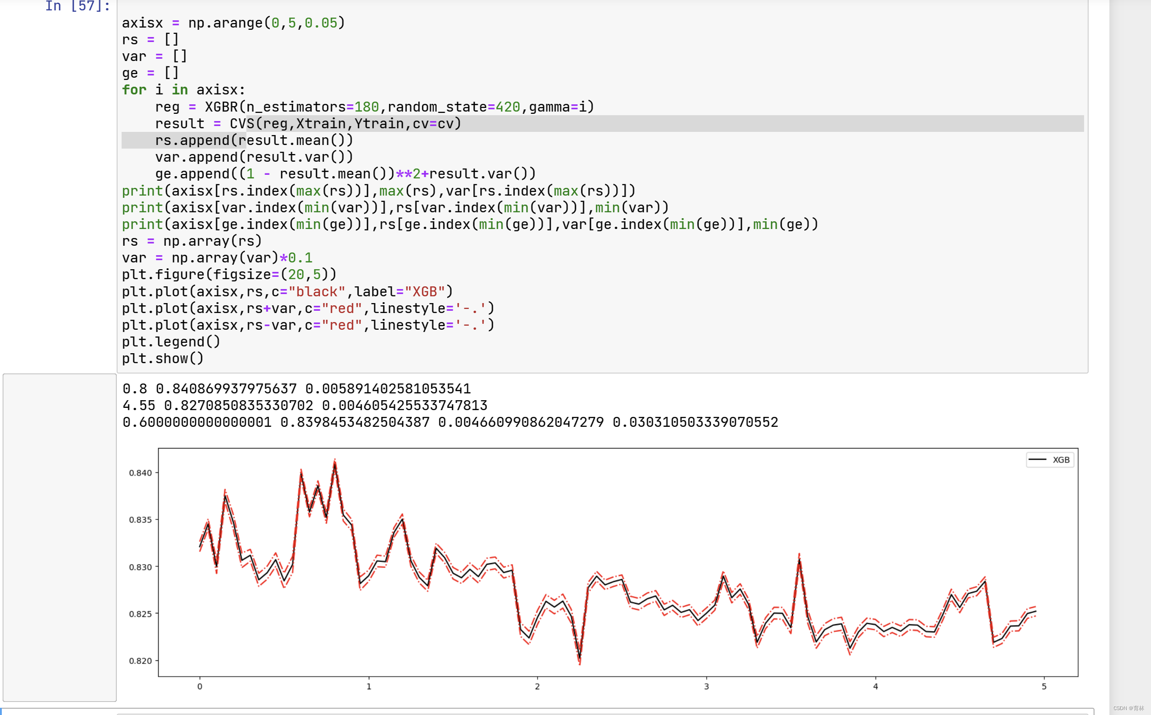Viewport: 1151px width, 715px height.
Task: Click the third print statement with min(ge)
Action: pos(470,224)
